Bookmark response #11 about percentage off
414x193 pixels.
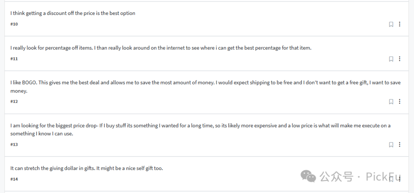(391, 59)
